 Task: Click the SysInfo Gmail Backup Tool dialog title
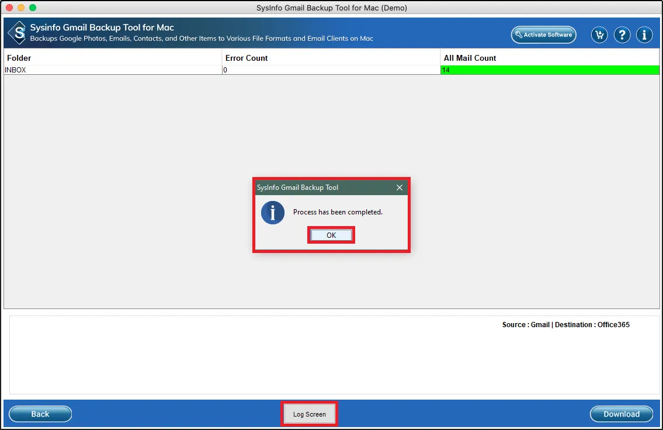[297, 188]
